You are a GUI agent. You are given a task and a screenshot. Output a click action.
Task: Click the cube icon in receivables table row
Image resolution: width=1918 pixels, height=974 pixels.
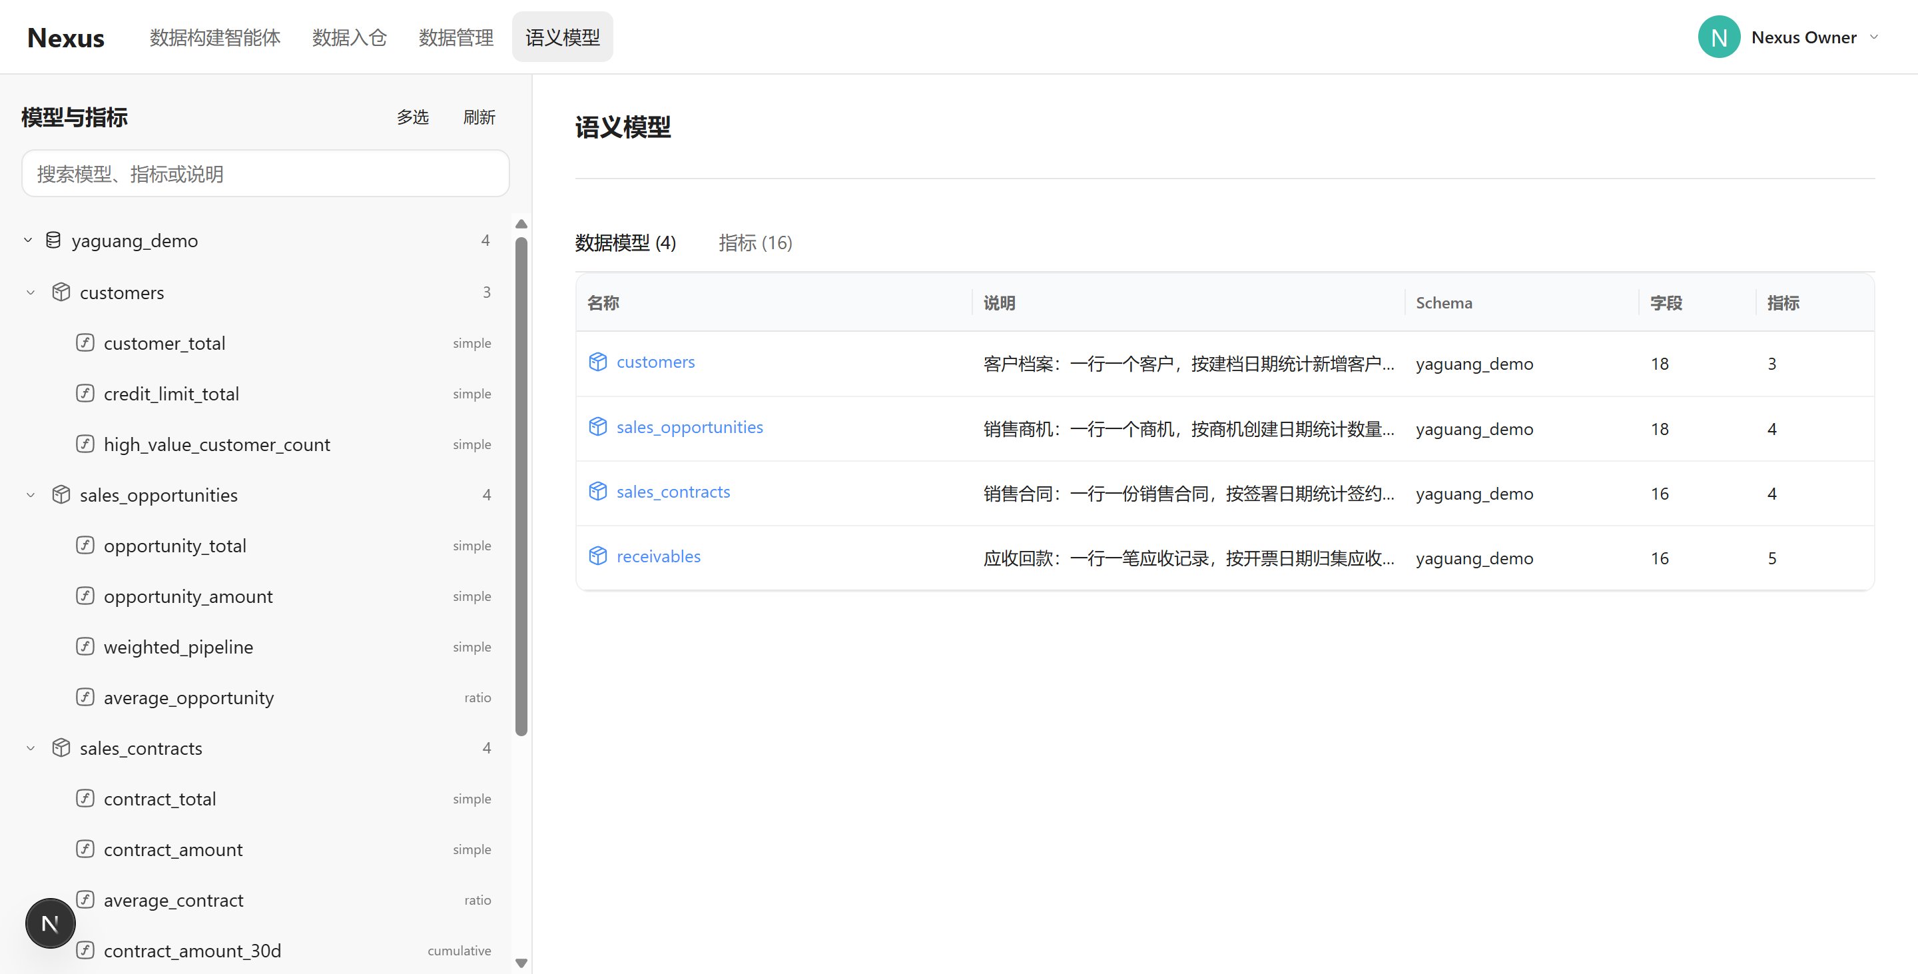598,556
